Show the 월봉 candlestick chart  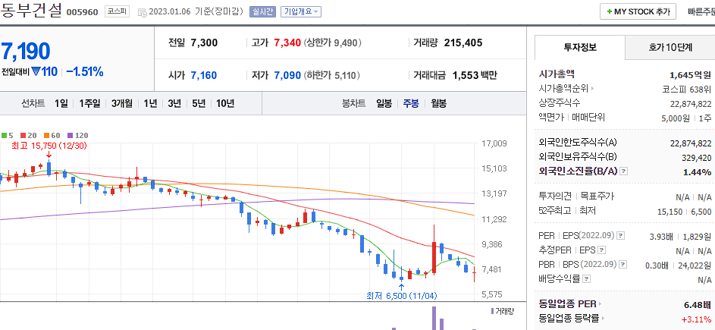[439, 104]
